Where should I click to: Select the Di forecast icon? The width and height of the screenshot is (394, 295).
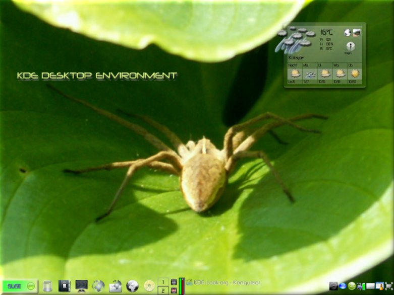[x=325, y=73]
